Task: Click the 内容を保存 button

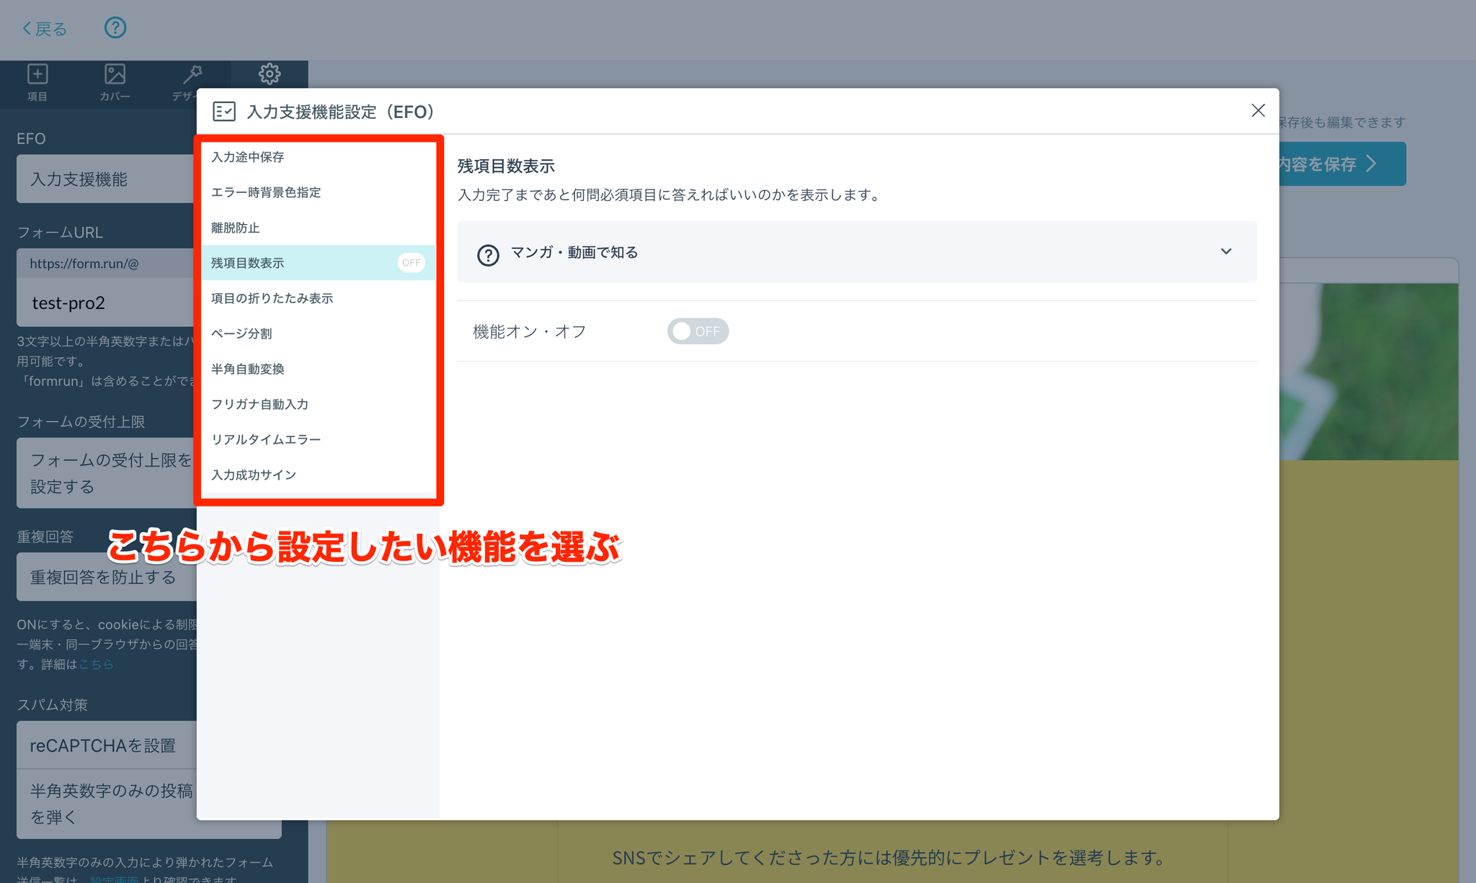Action: [1341, 164]
